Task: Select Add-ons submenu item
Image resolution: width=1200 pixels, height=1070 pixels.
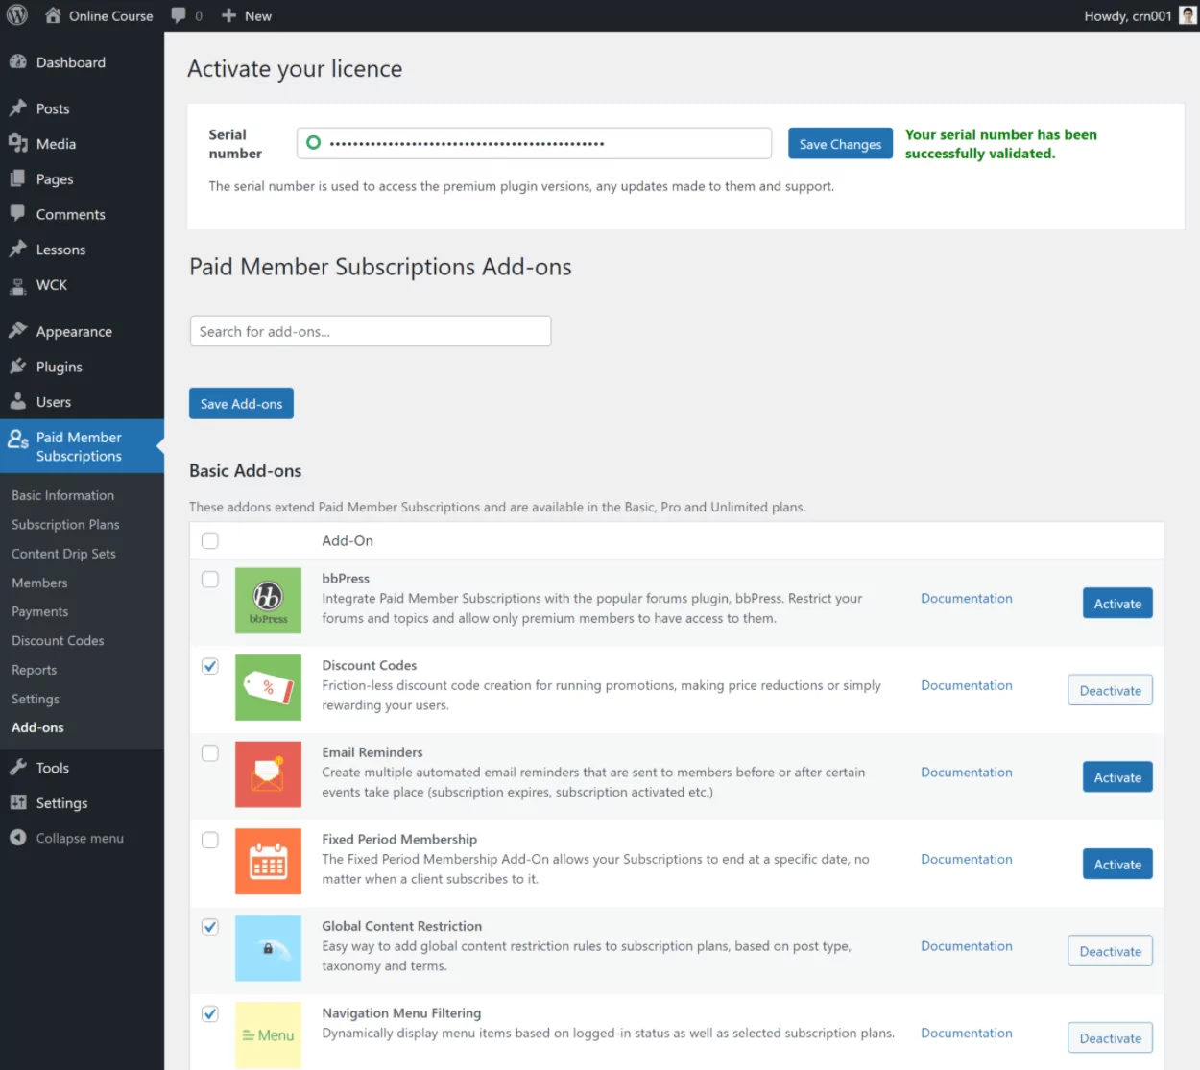Action: click(37, 727)
